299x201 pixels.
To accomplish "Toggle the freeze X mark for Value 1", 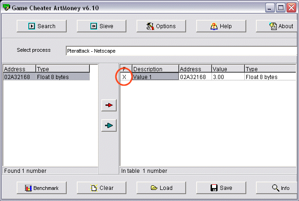I will click(x=124, y=77).
